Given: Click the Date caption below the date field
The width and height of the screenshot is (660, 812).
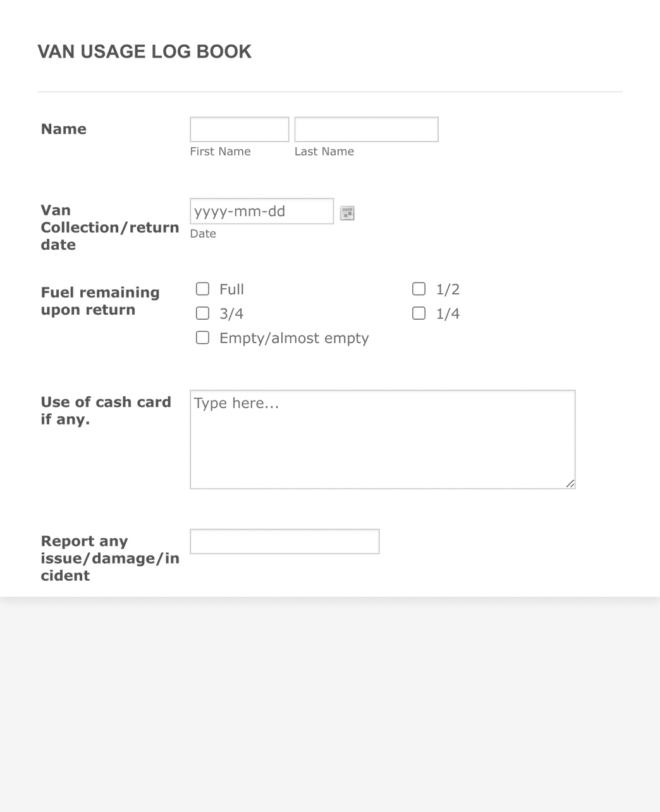Looking at the screenshot, I should [203, 233].
